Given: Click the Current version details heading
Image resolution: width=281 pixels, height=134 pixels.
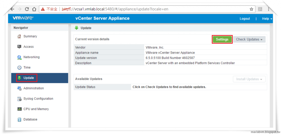Looking at the screenshot, I should pos(92,39).
